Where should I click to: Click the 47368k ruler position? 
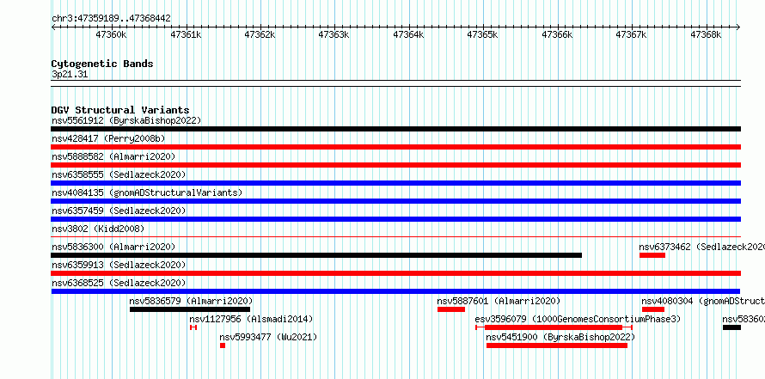coord(707,34)
